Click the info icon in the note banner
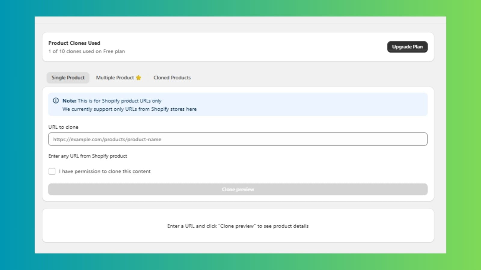Image resolution: width=481 pixels, height=270 pixels. [56, 101]
